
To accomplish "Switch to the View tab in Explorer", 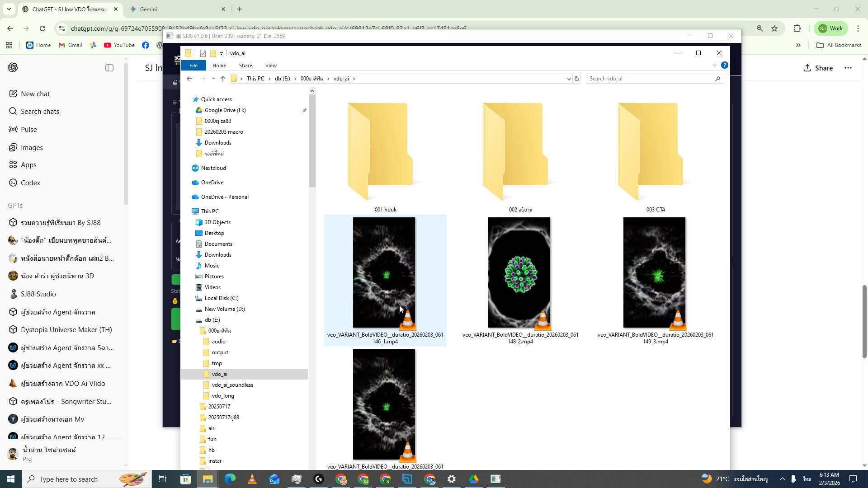I will 270,65.
